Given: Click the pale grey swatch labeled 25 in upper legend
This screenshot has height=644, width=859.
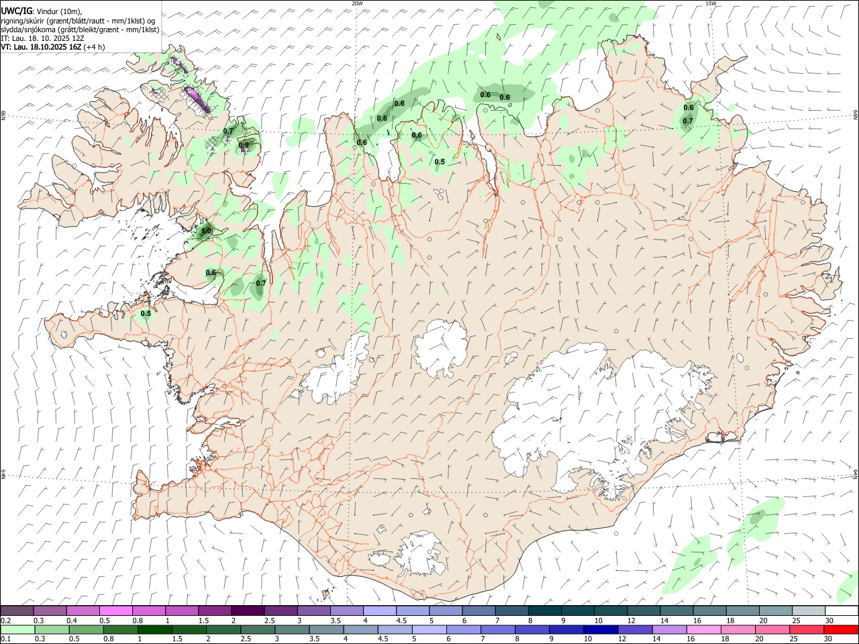Looking at the screenshot, I should click(x=809, y=611).
